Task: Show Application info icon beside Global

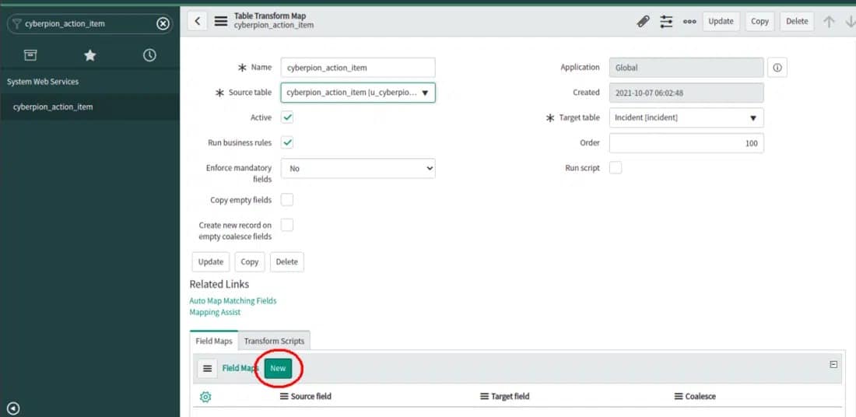Action: [777, 68]
